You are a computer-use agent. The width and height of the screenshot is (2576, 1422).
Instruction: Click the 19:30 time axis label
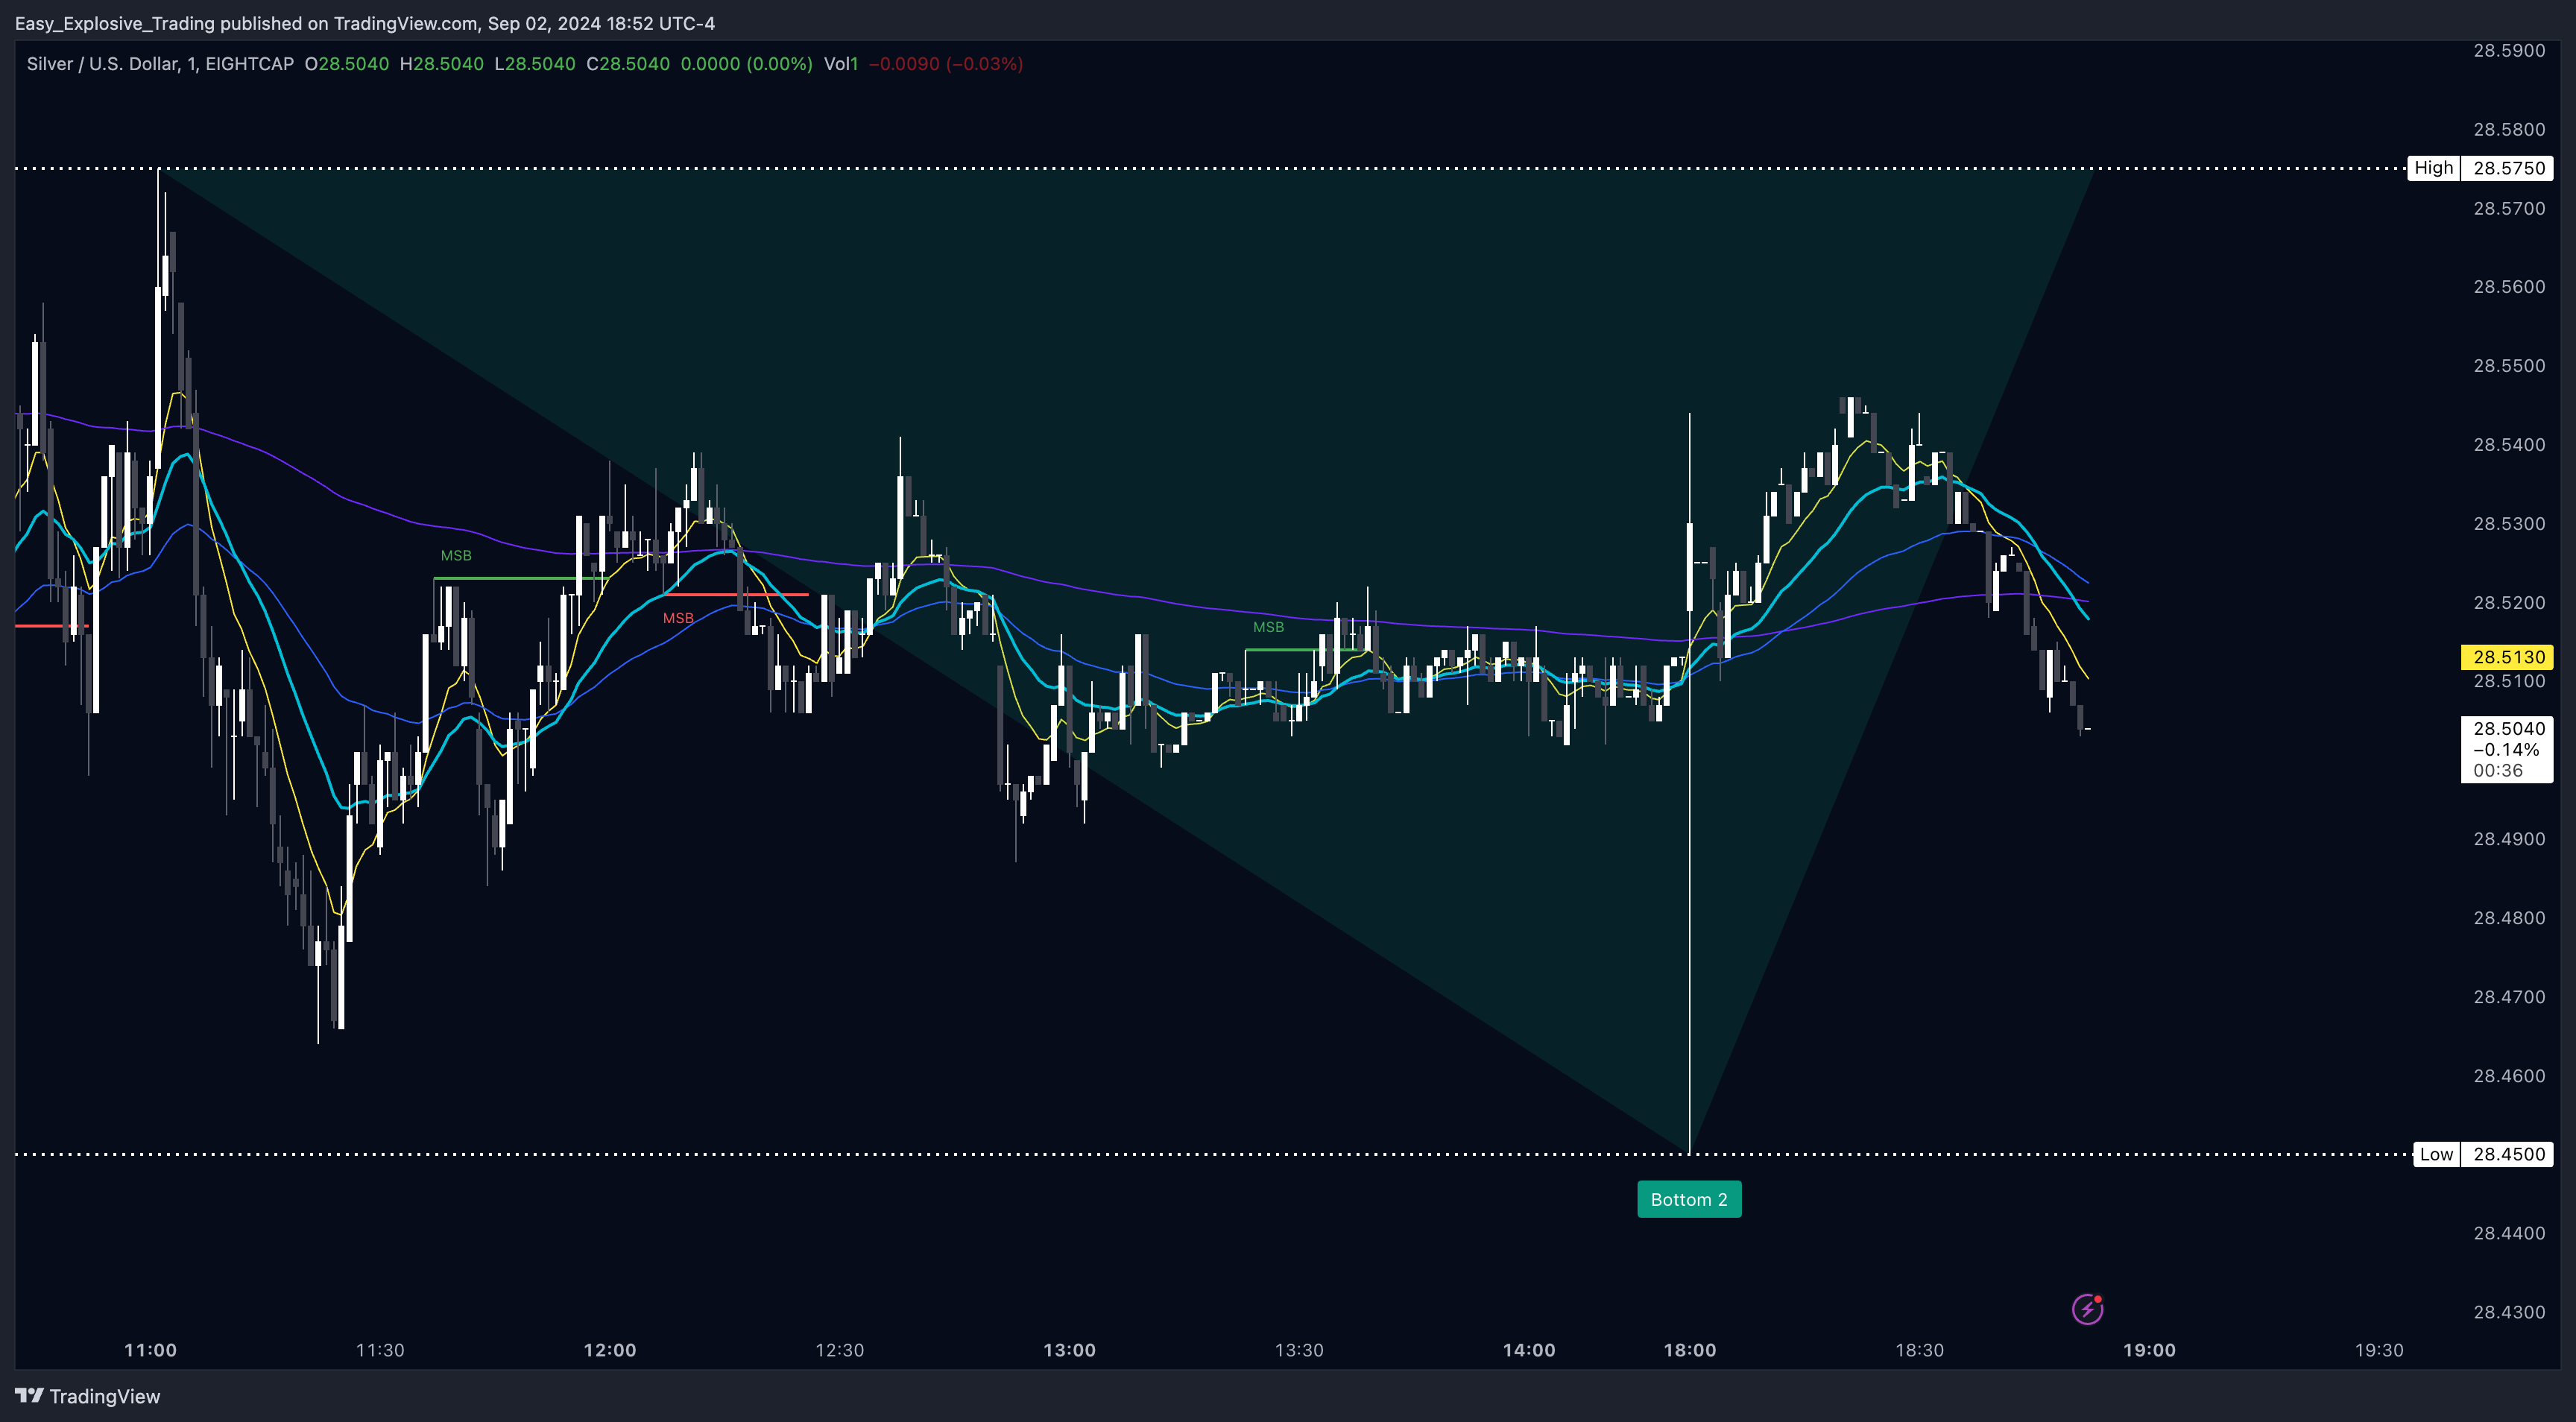coord(2379,1350)
